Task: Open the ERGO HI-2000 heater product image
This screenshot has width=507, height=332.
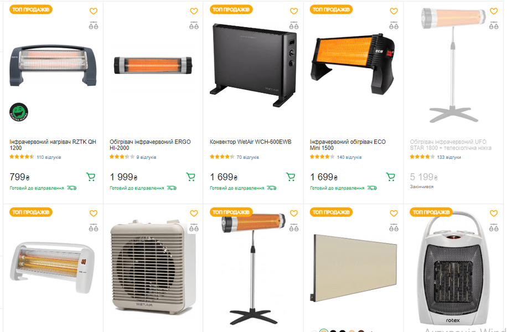Action: coord(153,65)
